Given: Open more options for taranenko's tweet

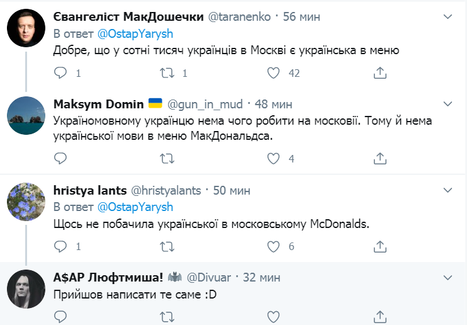Looking at the screenshot, I should 448,16.
